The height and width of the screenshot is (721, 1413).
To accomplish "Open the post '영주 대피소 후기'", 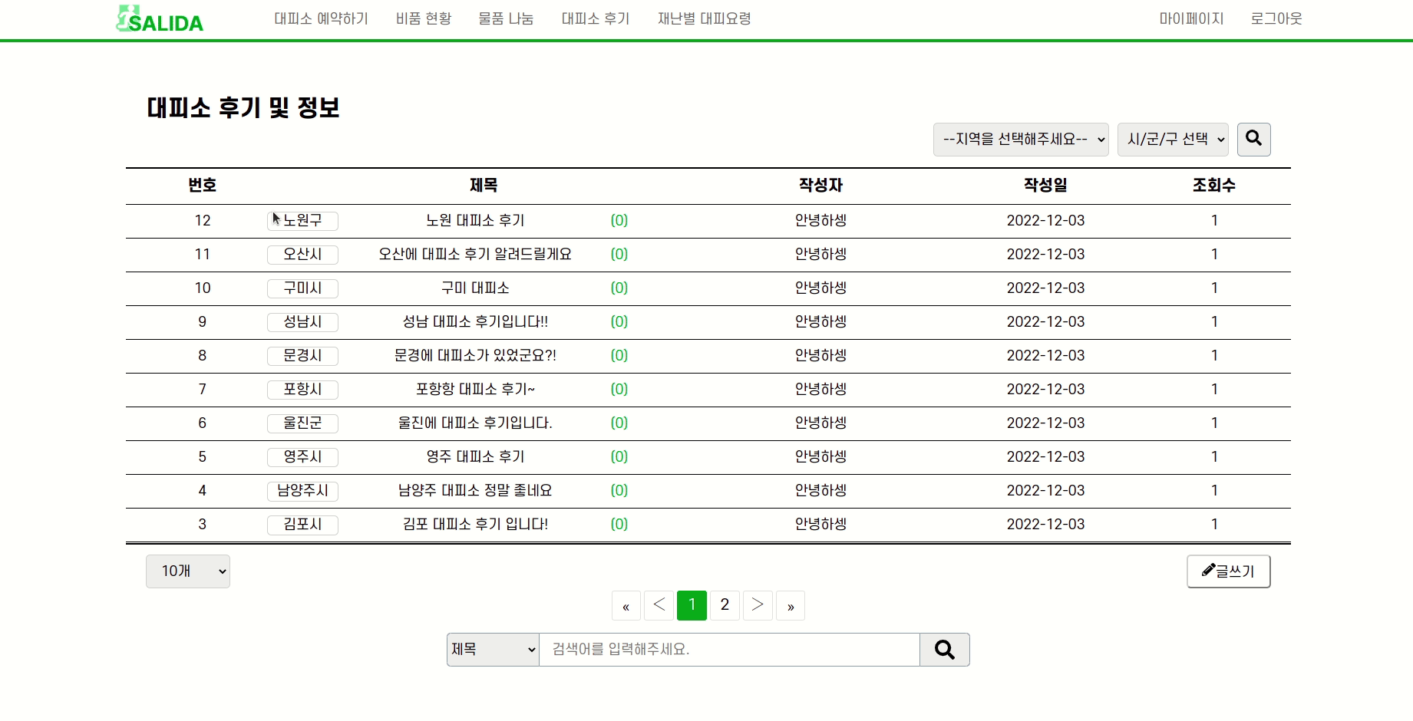I will pos(475,457).
